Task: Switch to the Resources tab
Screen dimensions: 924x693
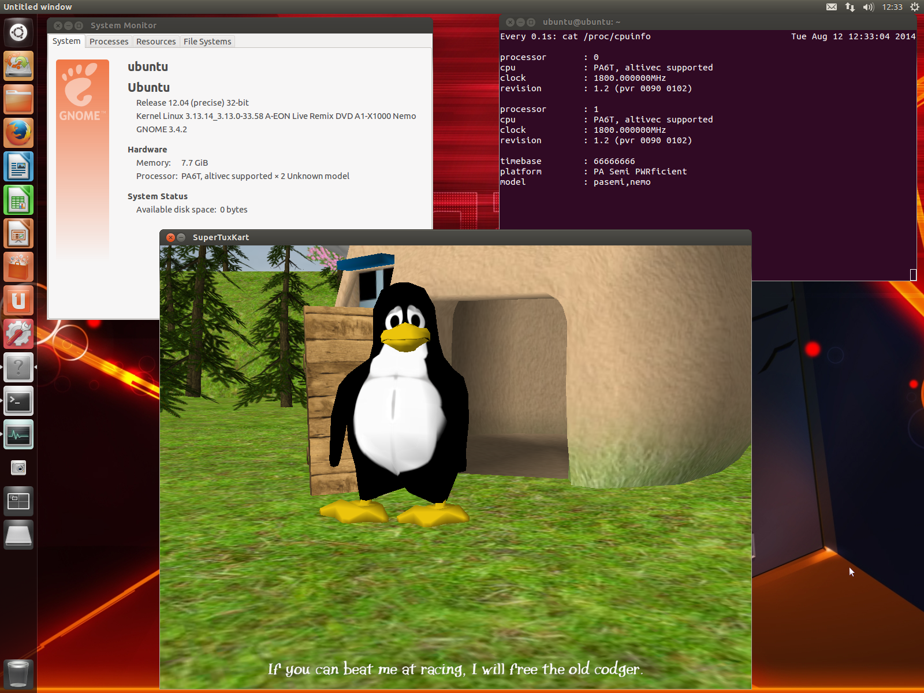Action: pyautogui.click(x=156, y=42)
